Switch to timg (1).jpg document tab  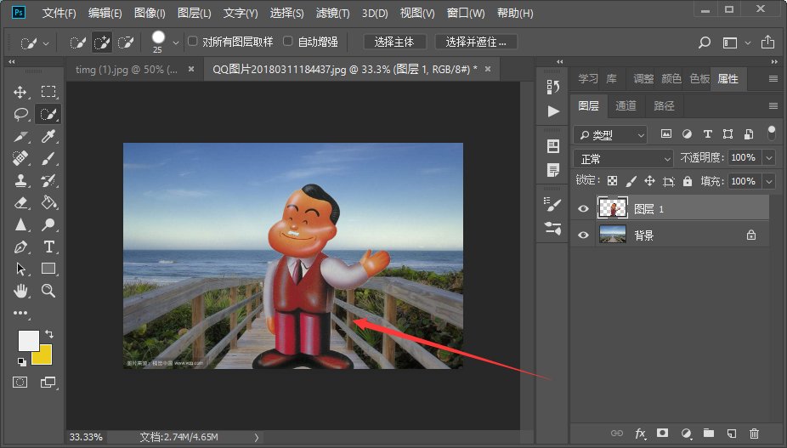127,70
